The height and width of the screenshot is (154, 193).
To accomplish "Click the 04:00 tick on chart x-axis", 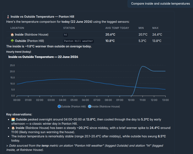I will point(62,100).
